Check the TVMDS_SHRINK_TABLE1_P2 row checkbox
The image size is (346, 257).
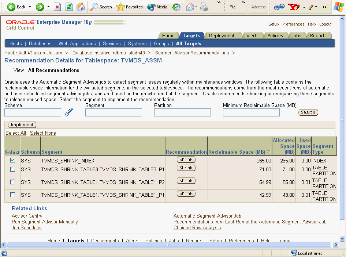pos(12,182)
